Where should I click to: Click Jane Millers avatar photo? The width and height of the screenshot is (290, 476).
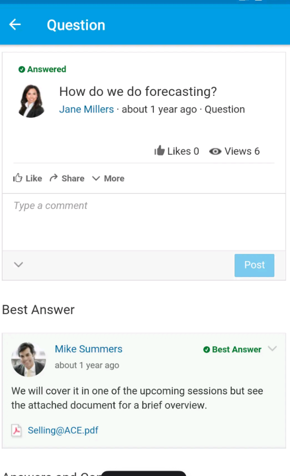pos(32,101)
